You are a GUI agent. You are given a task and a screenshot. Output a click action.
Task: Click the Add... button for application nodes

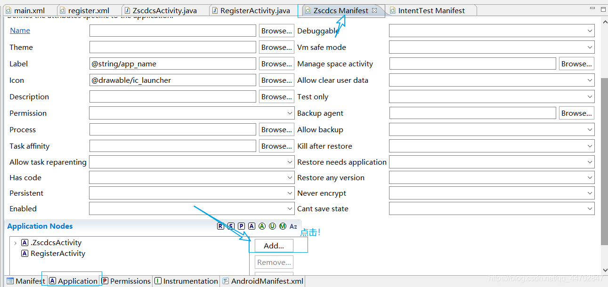click(x=274, y=246)
